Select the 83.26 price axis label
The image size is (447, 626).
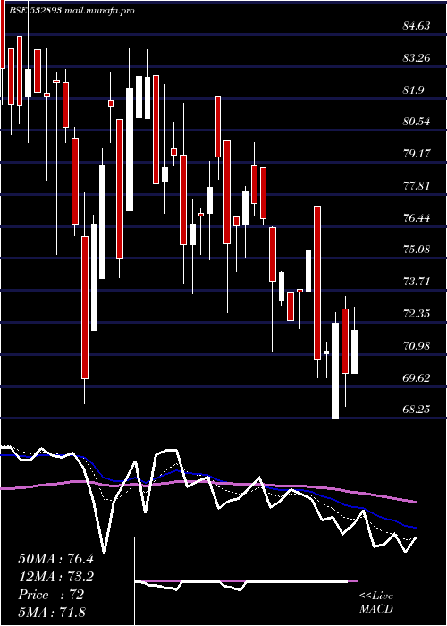417,58
